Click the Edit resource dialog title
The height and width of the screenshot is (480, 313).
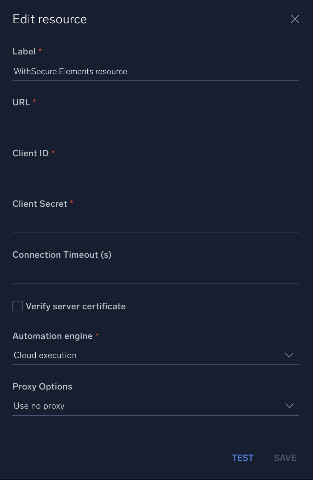click(49, 19)
